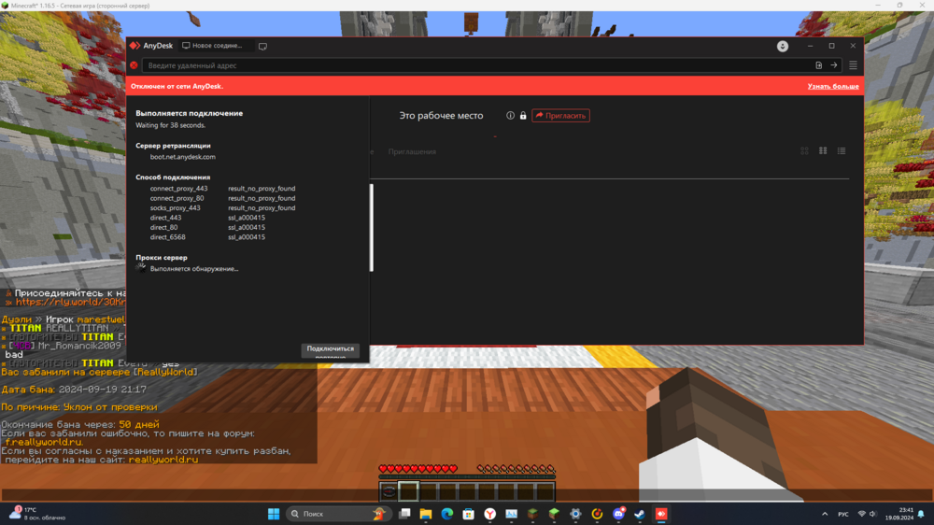The image size is (934, 525).
Task: Open Yandex Browser from the taskbar
Action: (x=489, y=514)
